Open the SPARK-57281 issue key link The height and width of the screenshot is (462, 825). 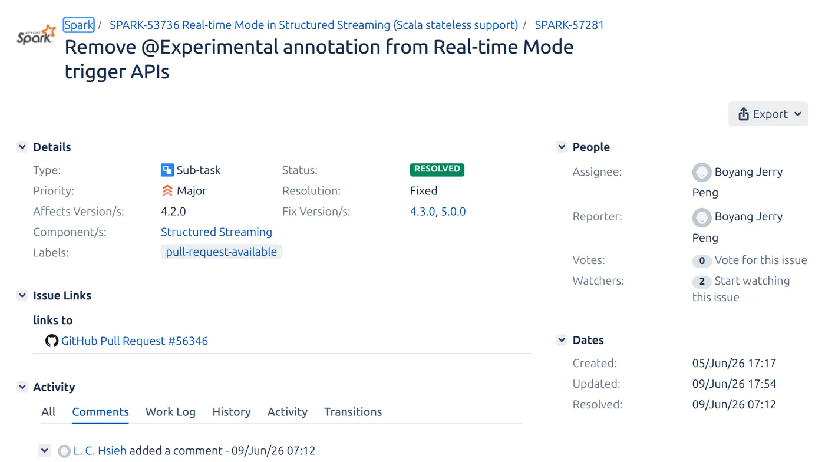(x=569, y=25)
